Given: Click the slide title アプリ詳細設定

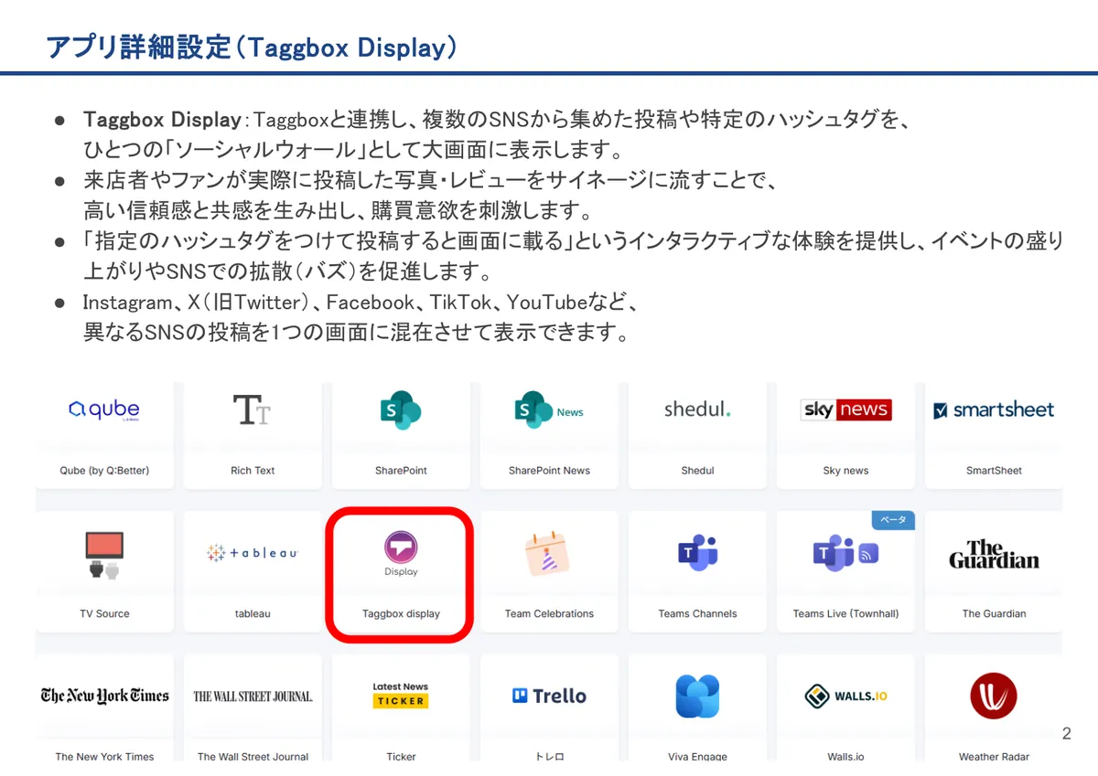Looking at the screenshot, I should coord(138,48).
